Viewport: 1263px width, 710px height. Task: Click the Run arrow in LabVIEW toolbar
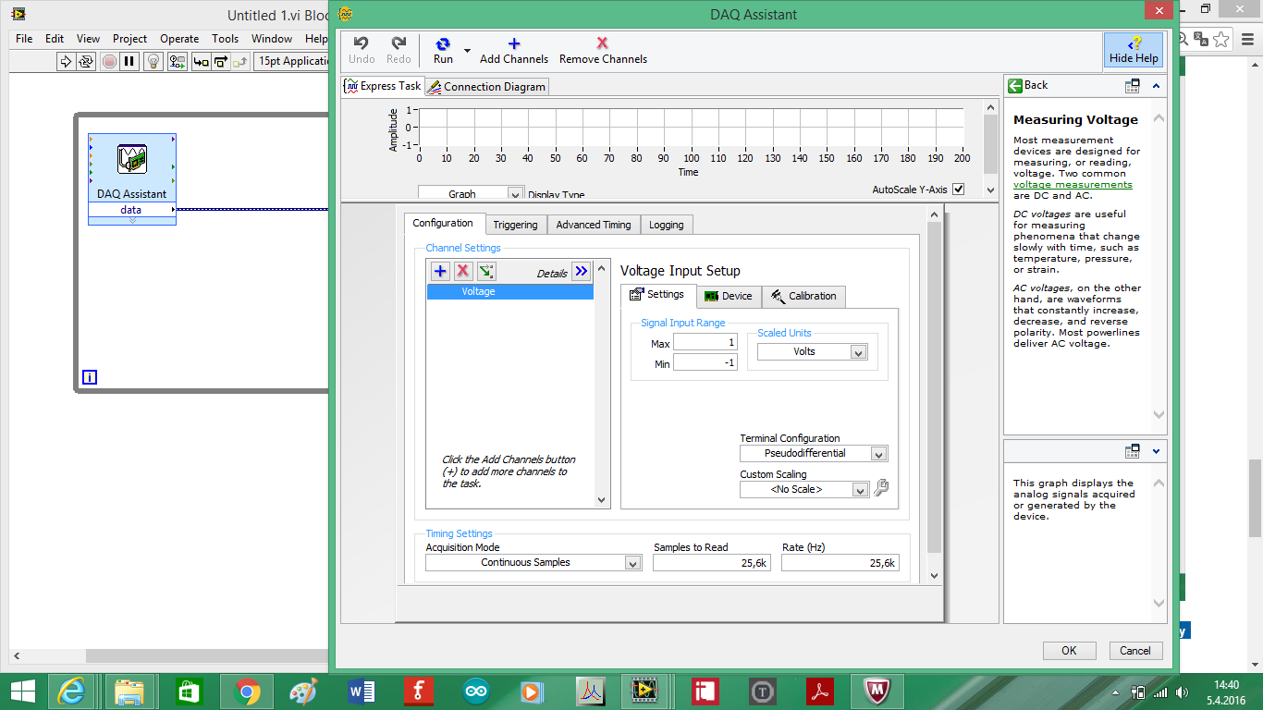click(66, 61)
